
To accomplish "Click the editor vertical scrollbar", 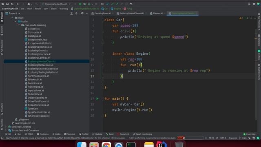I will (256, 74).
